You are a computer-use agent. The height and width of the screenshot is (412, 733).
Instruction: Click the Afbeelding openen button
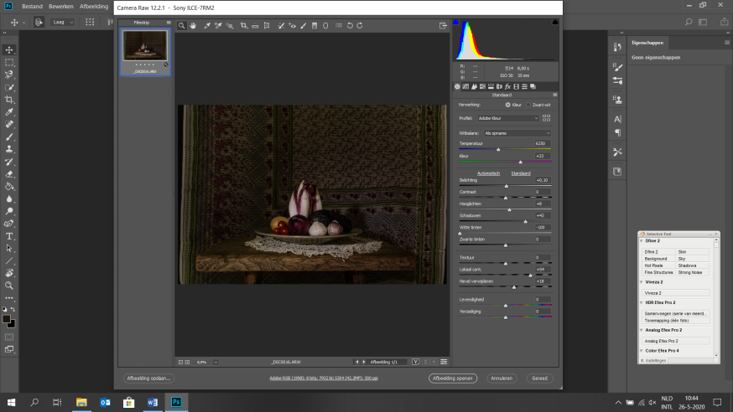(453, 379)
